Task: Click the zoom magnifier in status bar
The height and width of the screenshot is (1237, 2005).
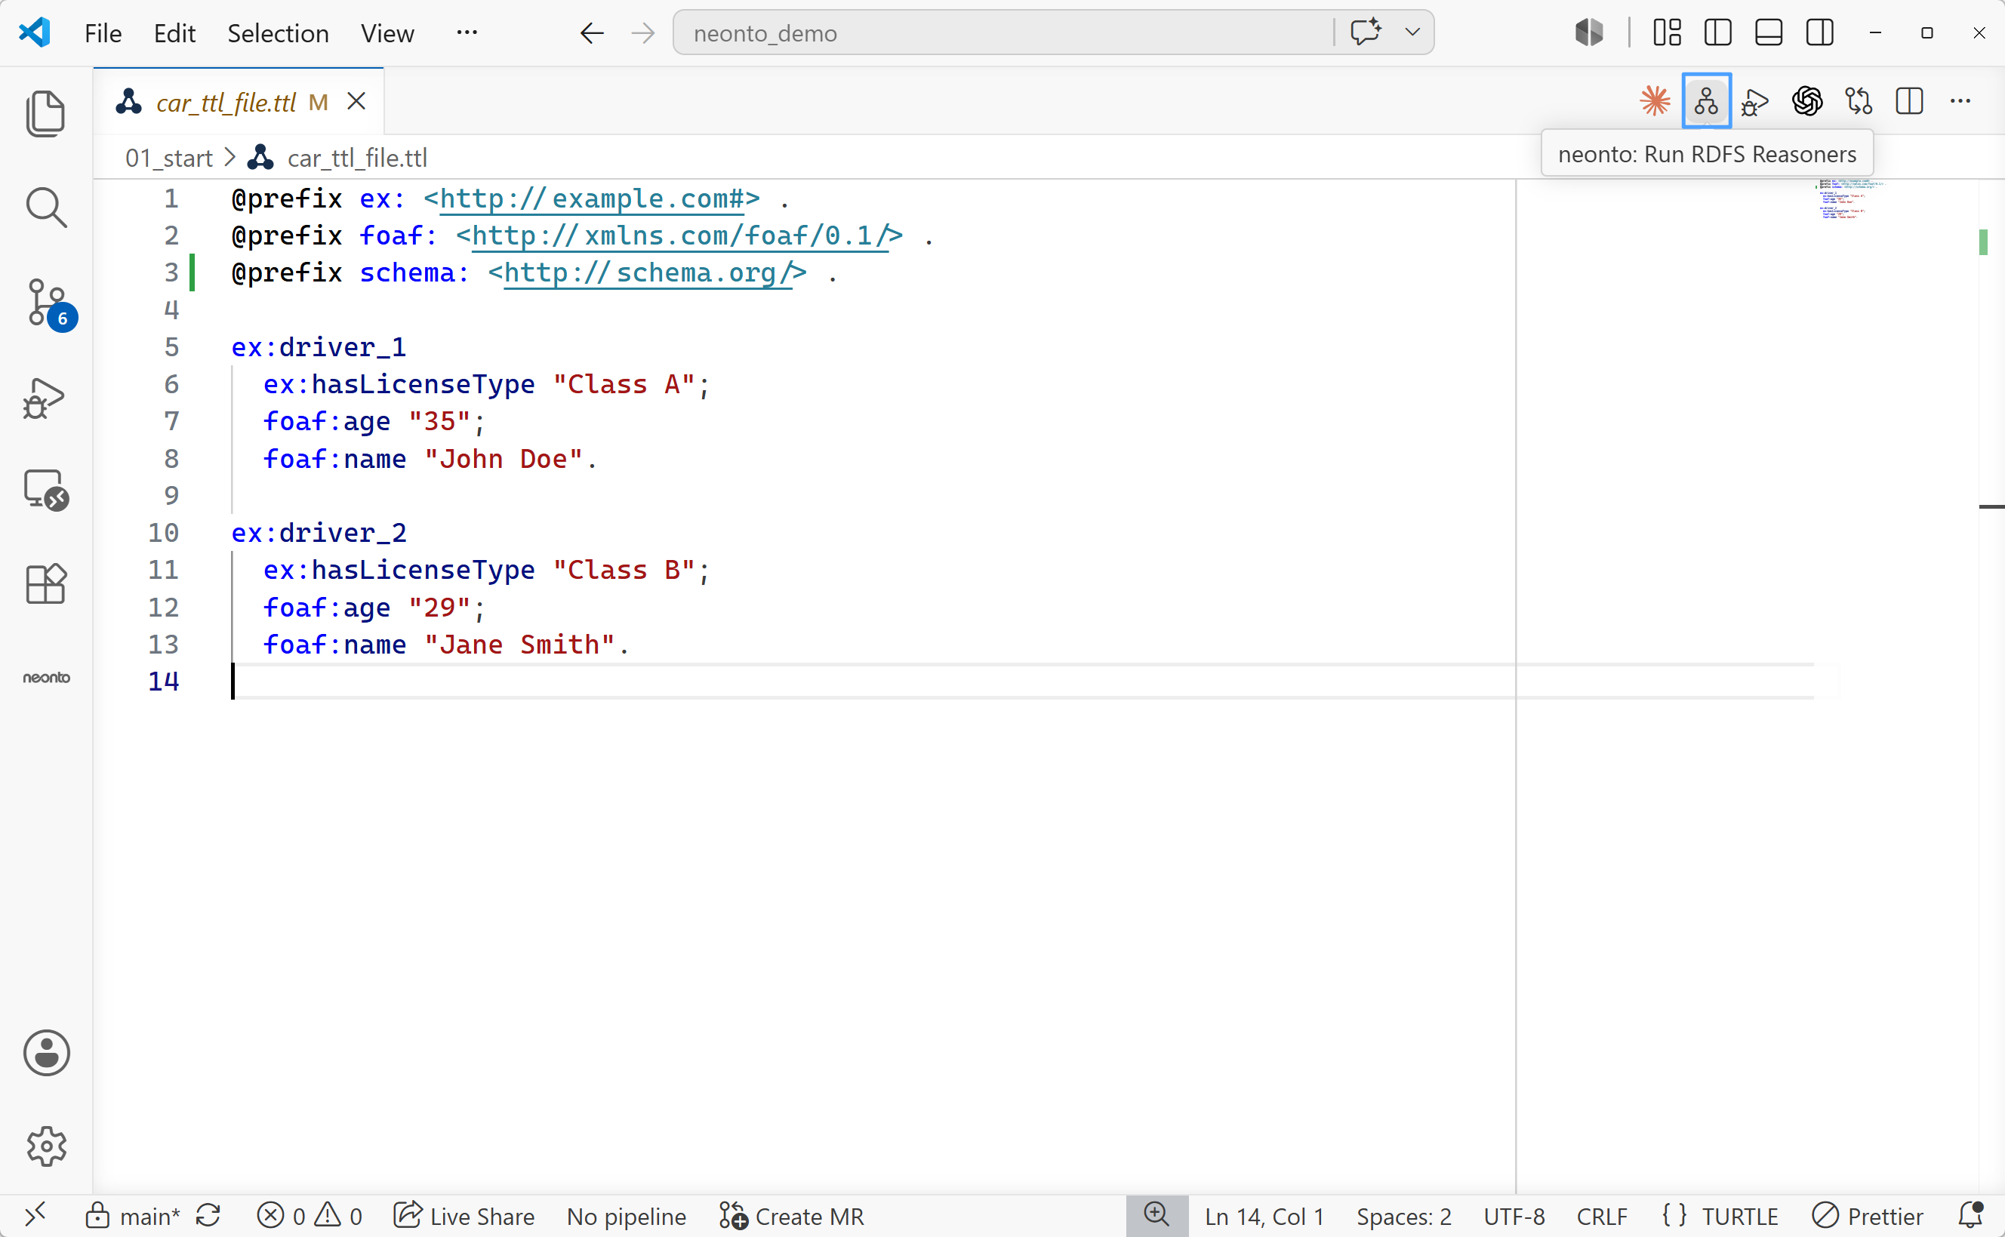Action: [1156, 1215]
